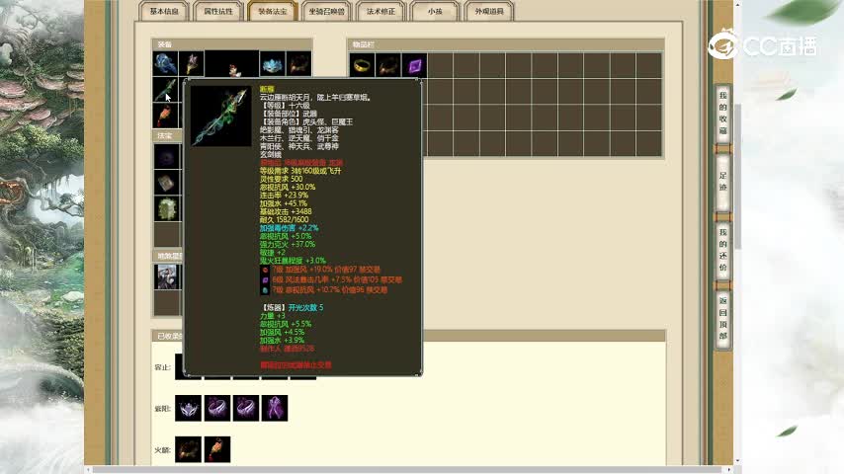Click the character portrait thumbnail on left
This screenshot has width=844, height=474.
point(167,276)
